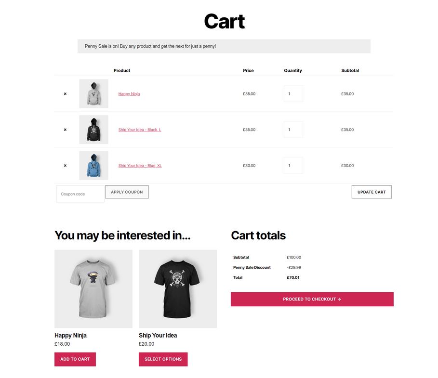The width and height of the screenshot is (438, 378).
Task: Remove Ship Your Idea Blue XL item
Action: coord(65,166)
